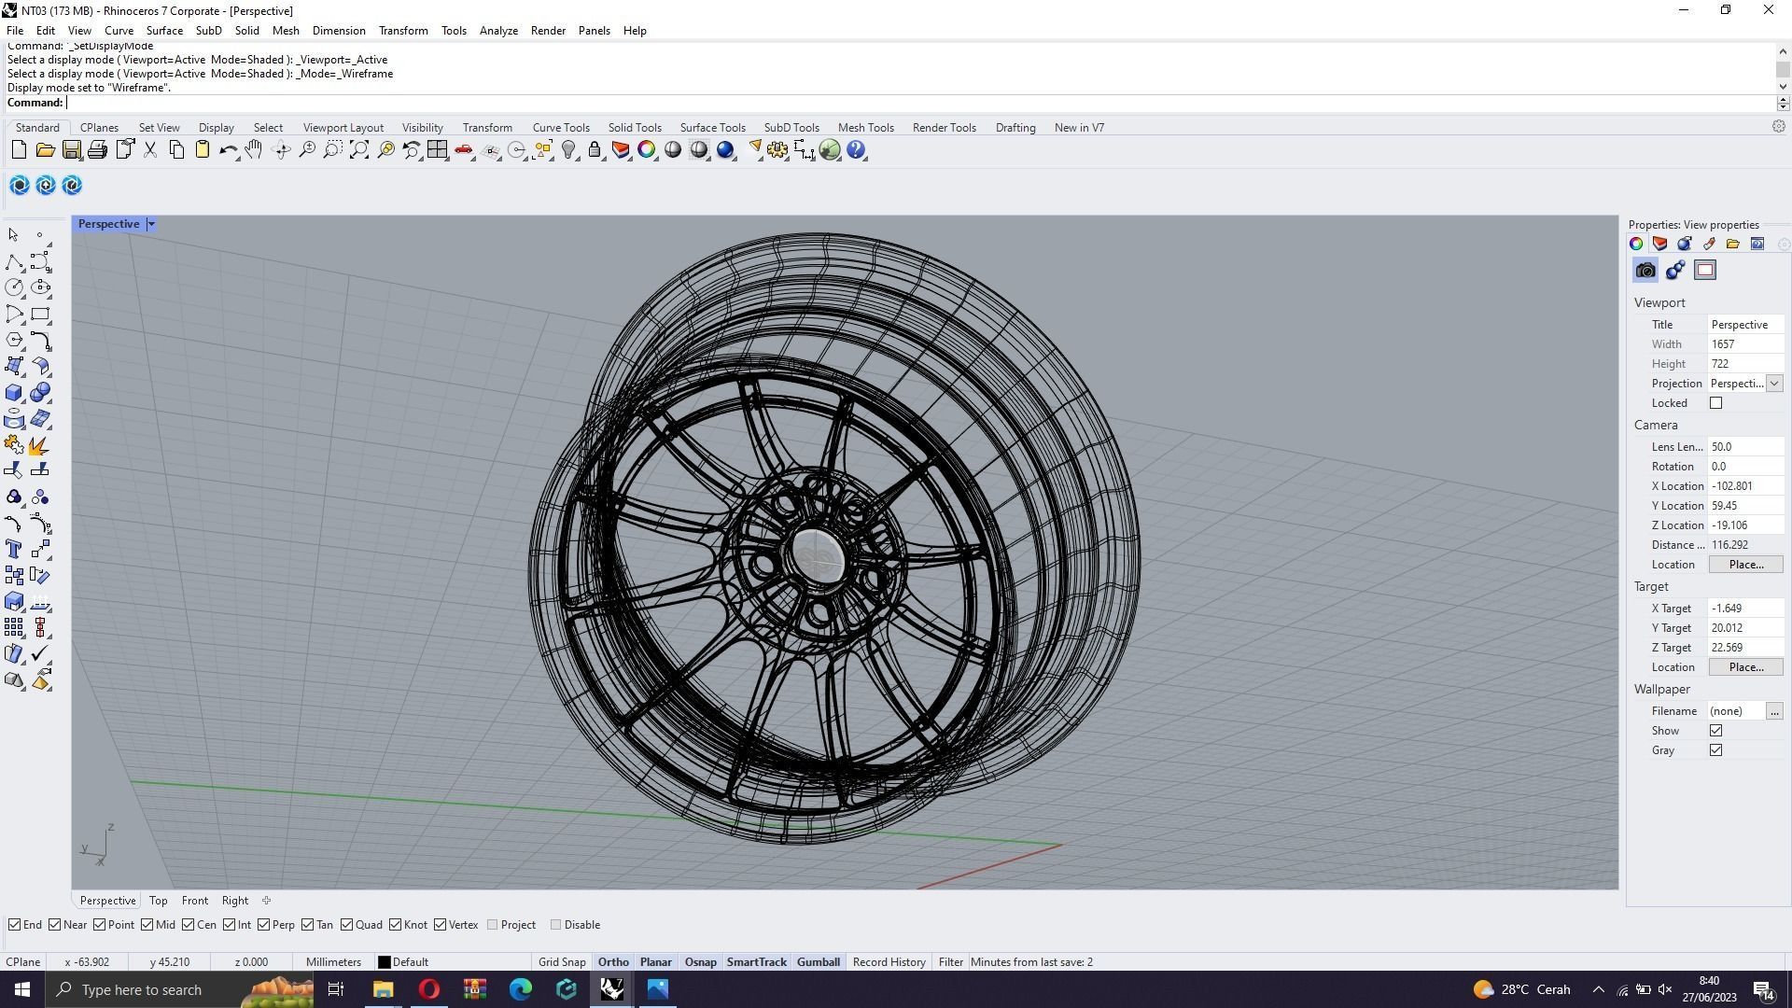This screenshot has width=1792, height=1008.
Task: Click the Save file icon
Action: tap(71, 150)
